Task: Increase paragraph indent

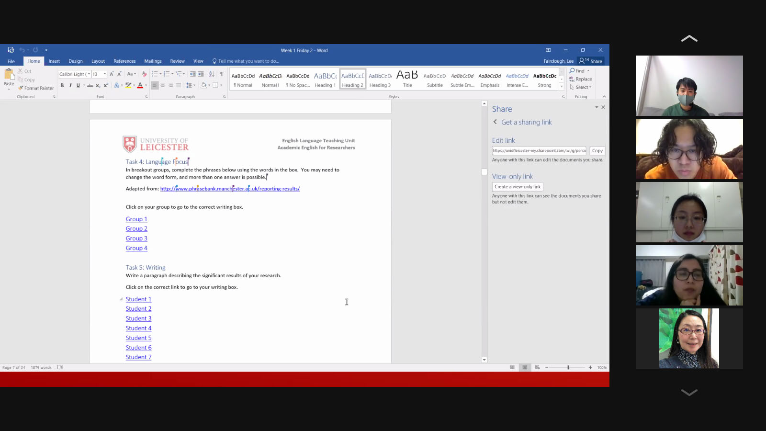Action: (x=201, y=74)
